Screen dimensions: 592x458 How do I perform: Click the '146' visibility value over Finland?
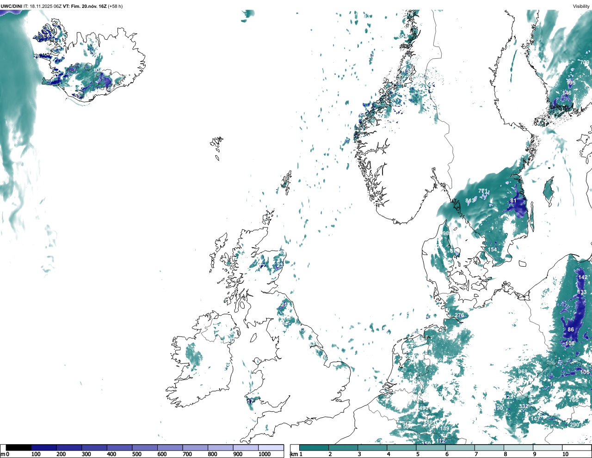pyautogui.click(x=567, y=93)
